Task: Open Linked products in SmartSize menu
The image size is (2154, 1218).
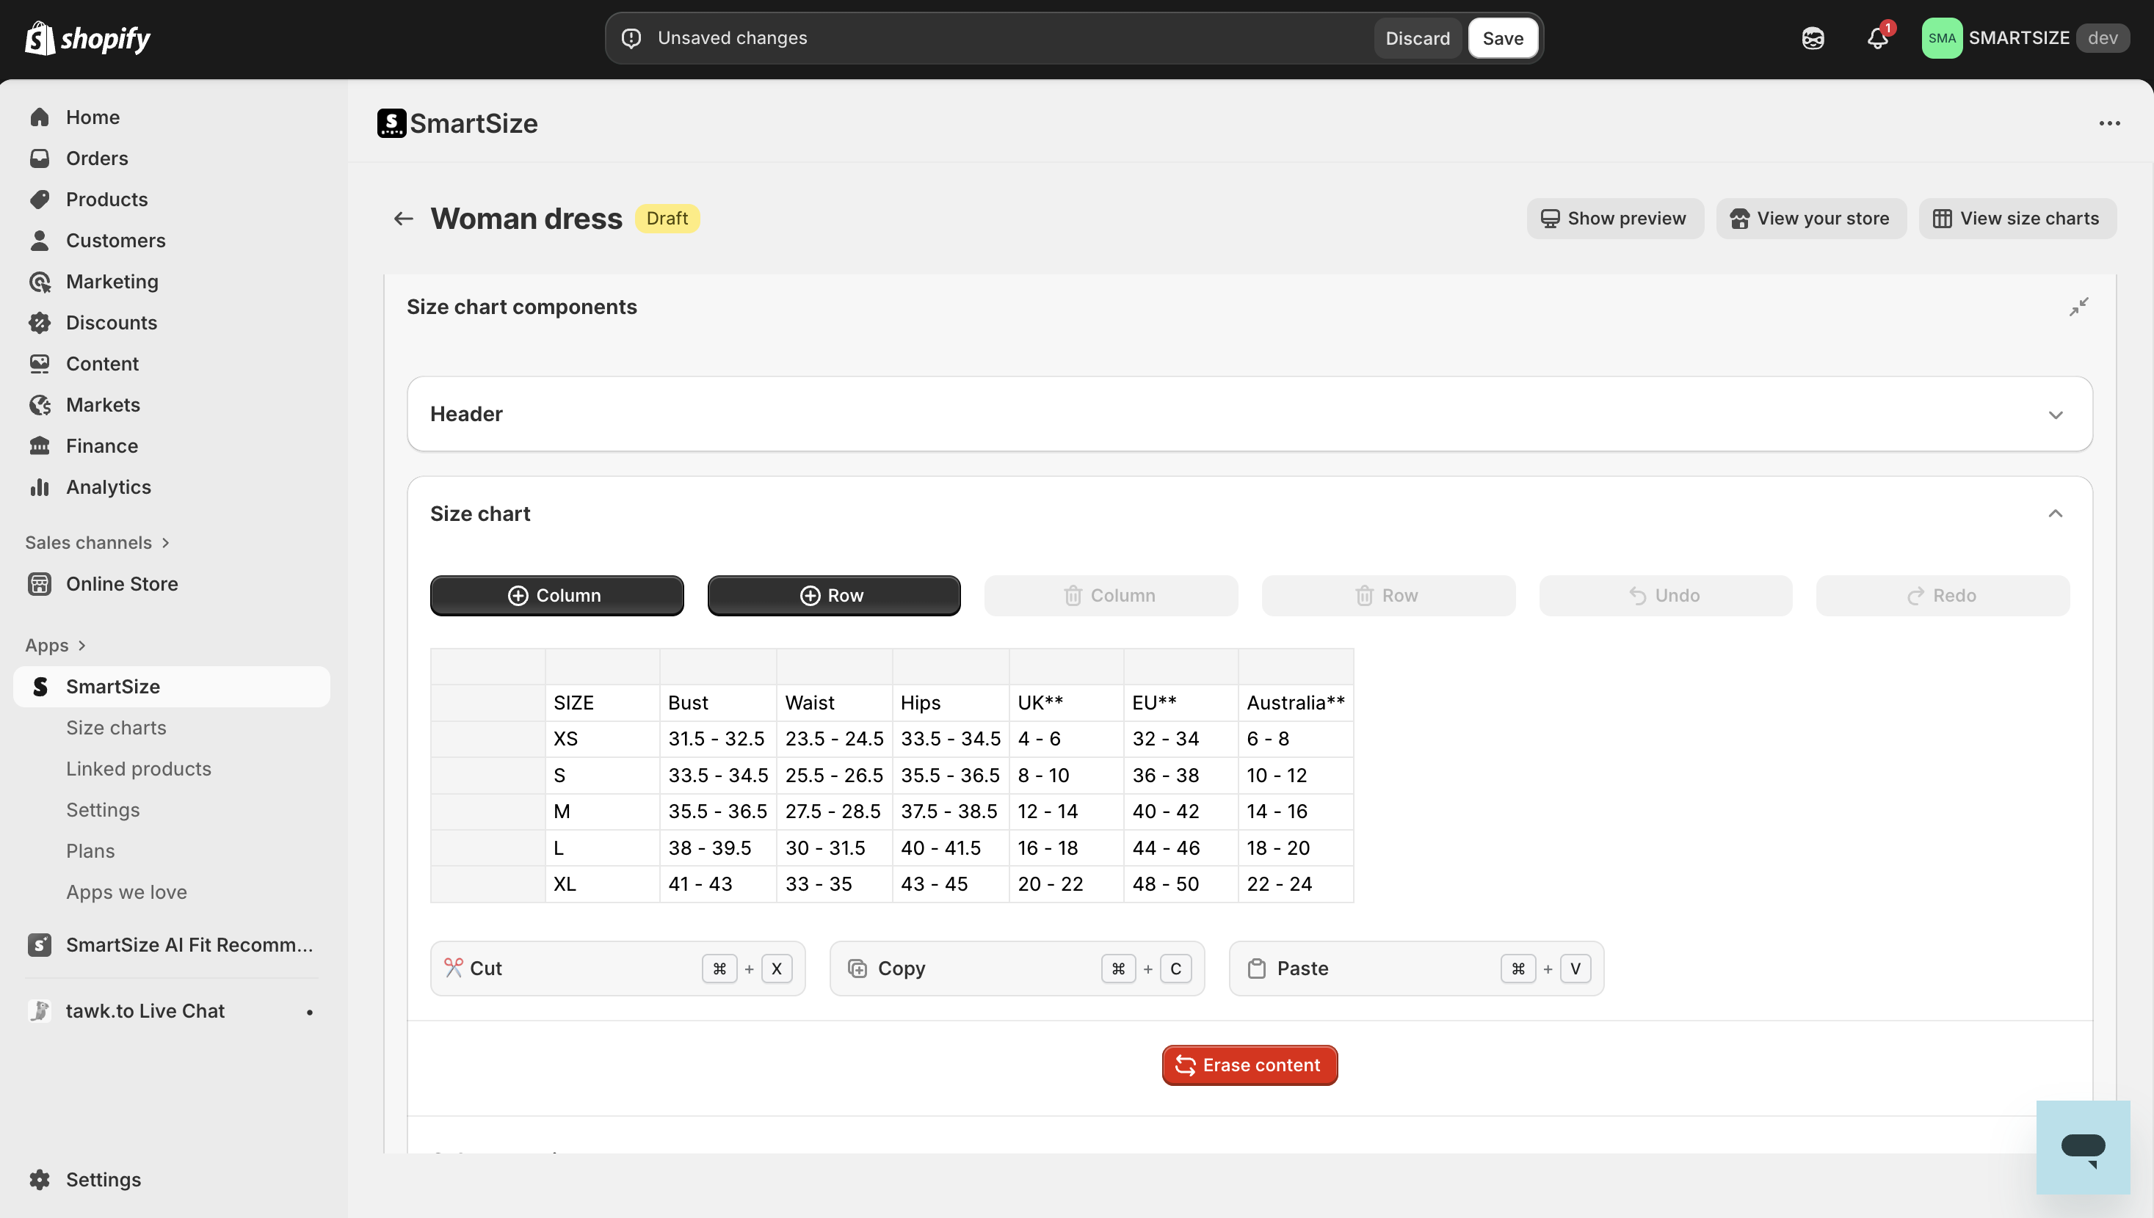Action: (138, 769)
